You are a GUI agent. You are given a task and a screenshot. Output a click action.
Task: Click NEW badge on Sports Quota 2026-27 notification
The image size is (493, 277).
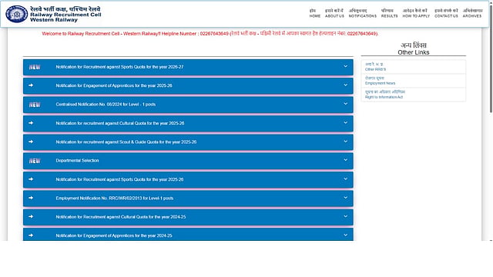pyautogui.click(x=35, y=67)
